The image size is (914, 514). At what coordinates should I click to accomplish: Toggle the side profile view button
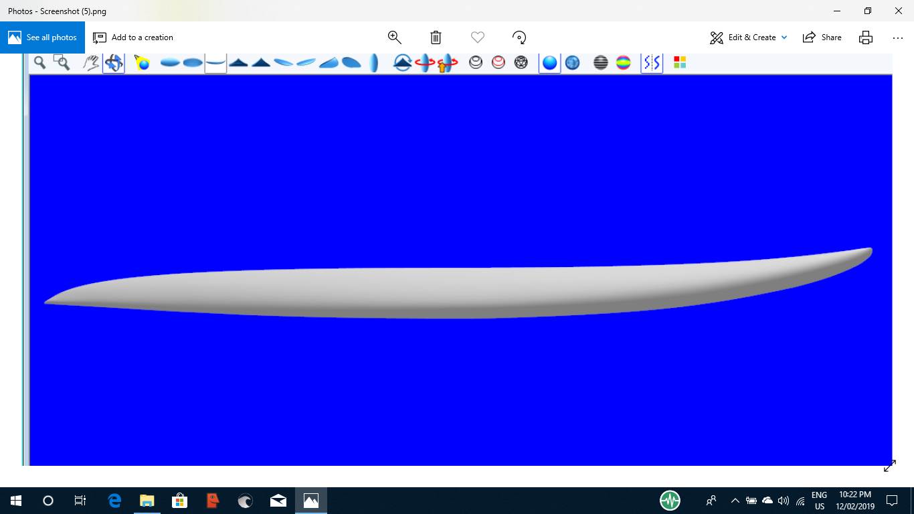[215, 63]
